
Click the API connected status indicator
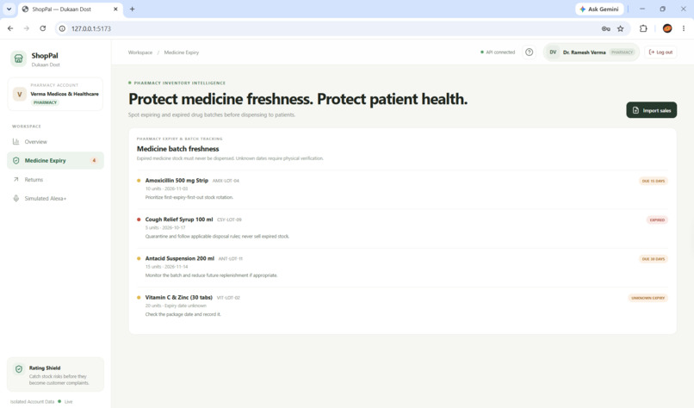(x=498, y=53)
